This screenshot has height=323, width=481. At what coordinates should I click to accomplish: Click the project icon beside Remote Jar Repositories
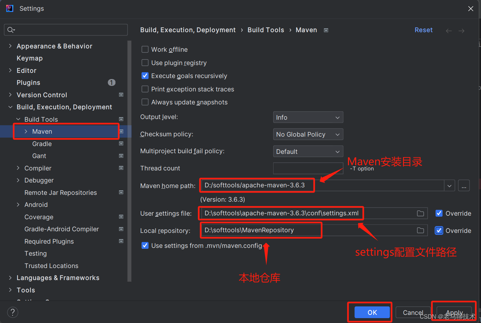(x=121, y=192)
